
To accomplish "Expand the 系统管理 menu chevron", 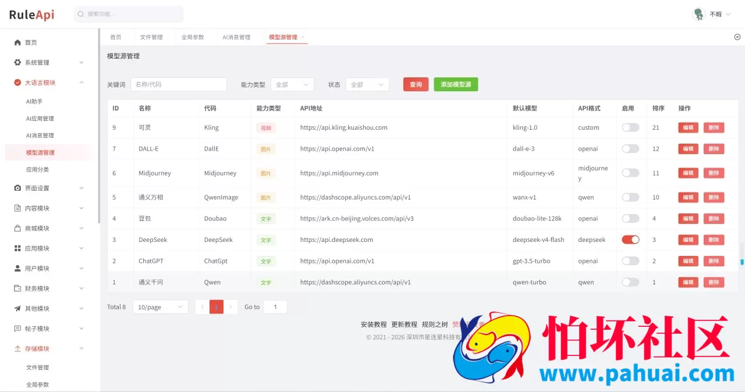I will click(x=81, y=62).
